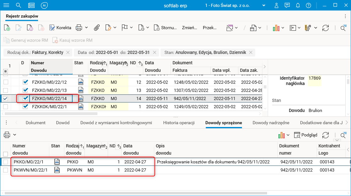Toggle checkbox for PKWVN/M0/22/1 row
Screen dimensions: 351x196
pyautogui.click(x=6, y=170)
